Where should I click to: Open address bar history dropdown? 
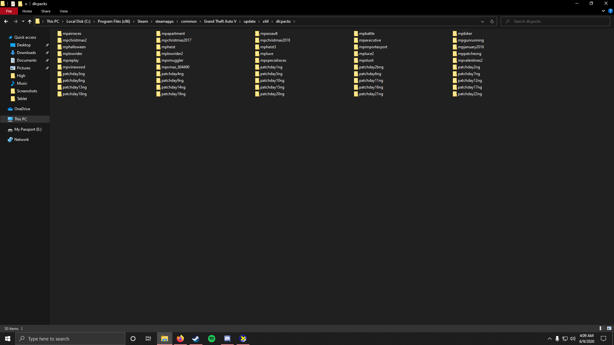(482, 21)
